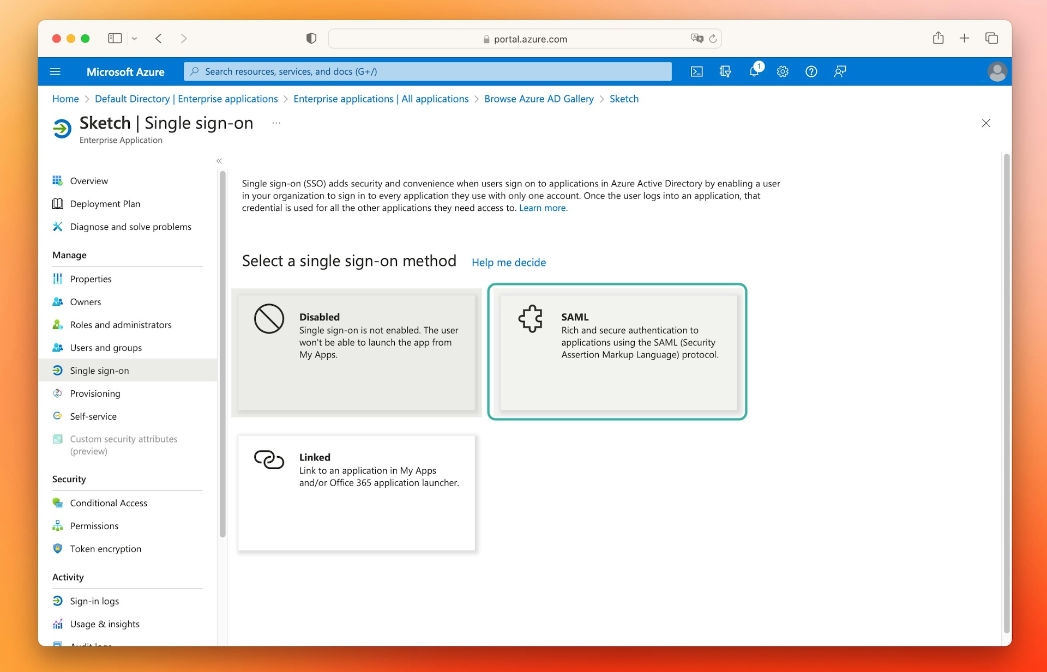The image size is (1047, 672).
Task: Open the Azure portal hamburger menu
Action: click(55, 71)
